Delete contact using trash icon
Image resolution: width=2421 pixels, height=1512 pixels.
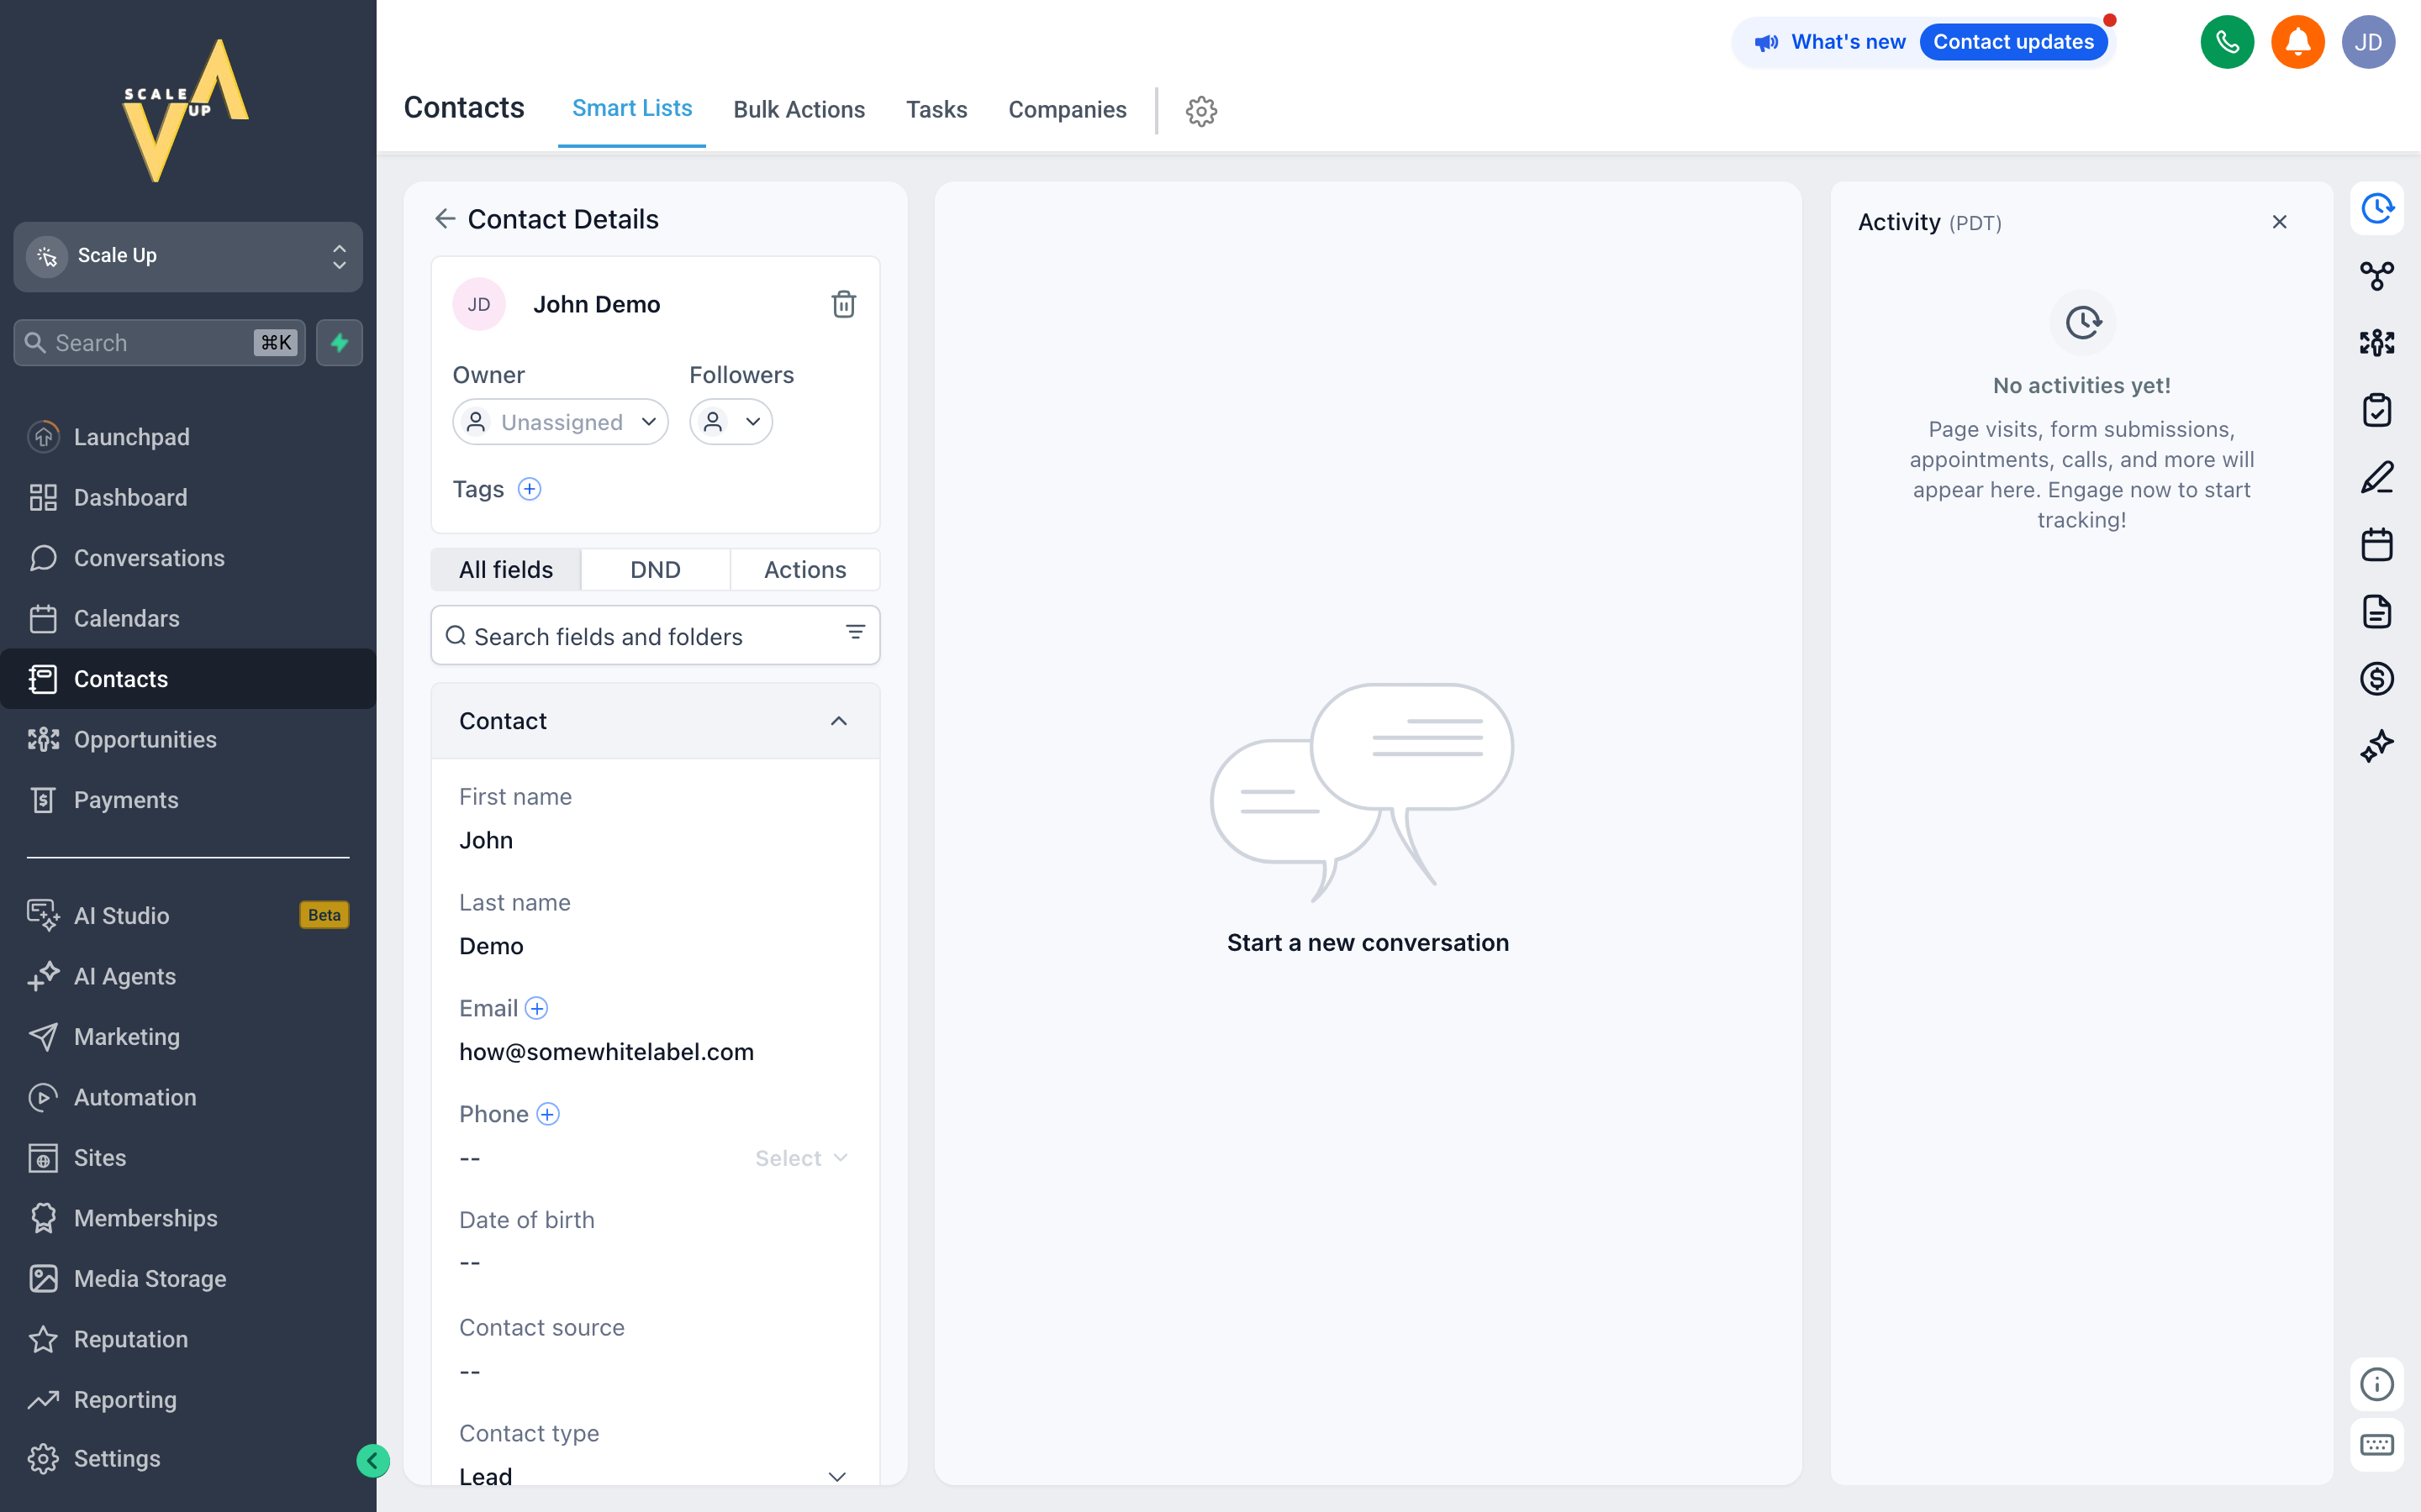click(x=843, y=304)
